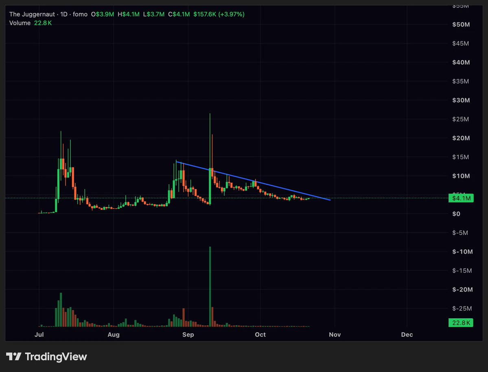Click the tall September spike candle wick
This screenshot has width=488, height=372.
point(210,141)
